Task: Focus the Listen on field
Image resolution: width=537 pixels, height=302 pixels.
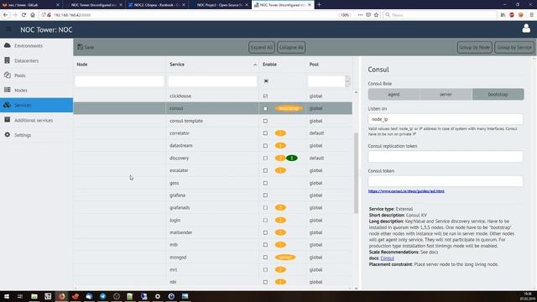Action: [x=446, y=119]
